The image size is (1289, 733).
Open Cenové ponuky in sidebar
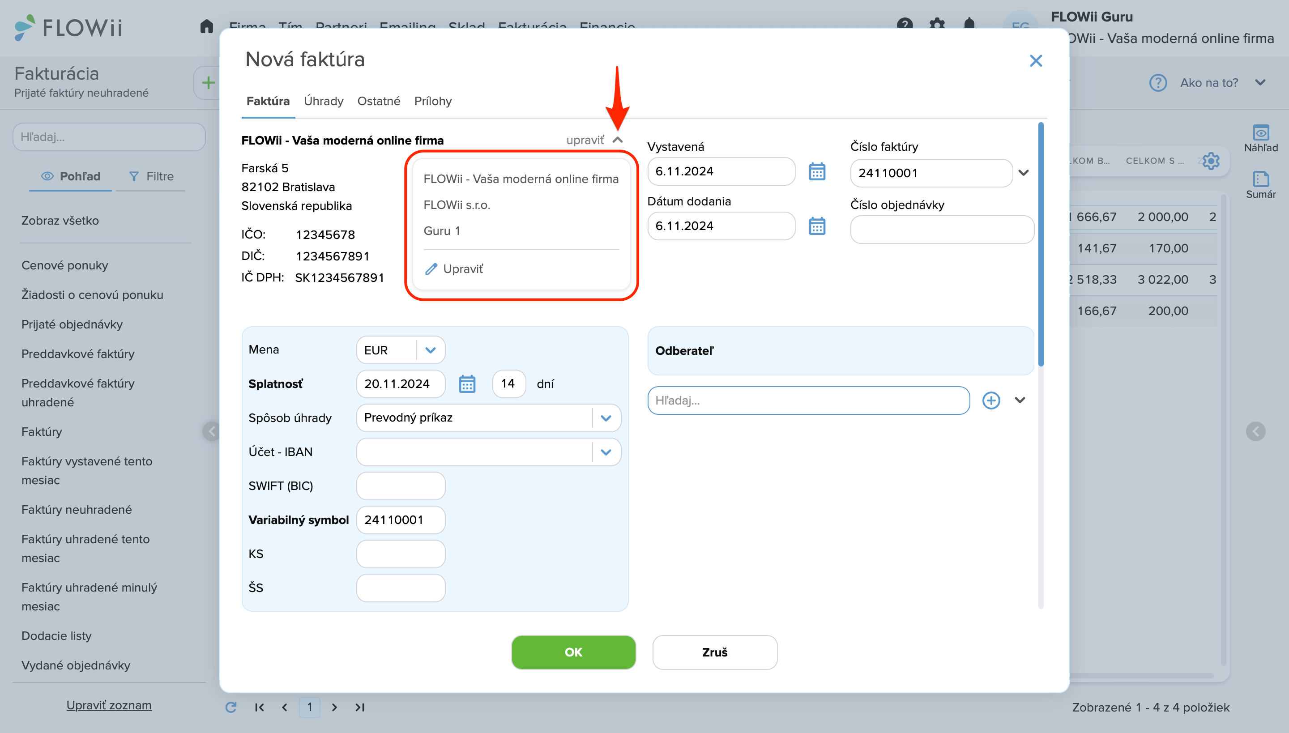point(64,265)
